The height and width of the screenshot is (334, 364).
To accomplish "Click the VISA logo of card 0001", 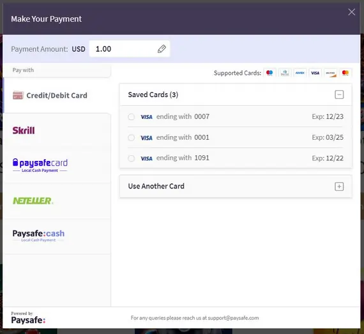I will tap(146, 138).
